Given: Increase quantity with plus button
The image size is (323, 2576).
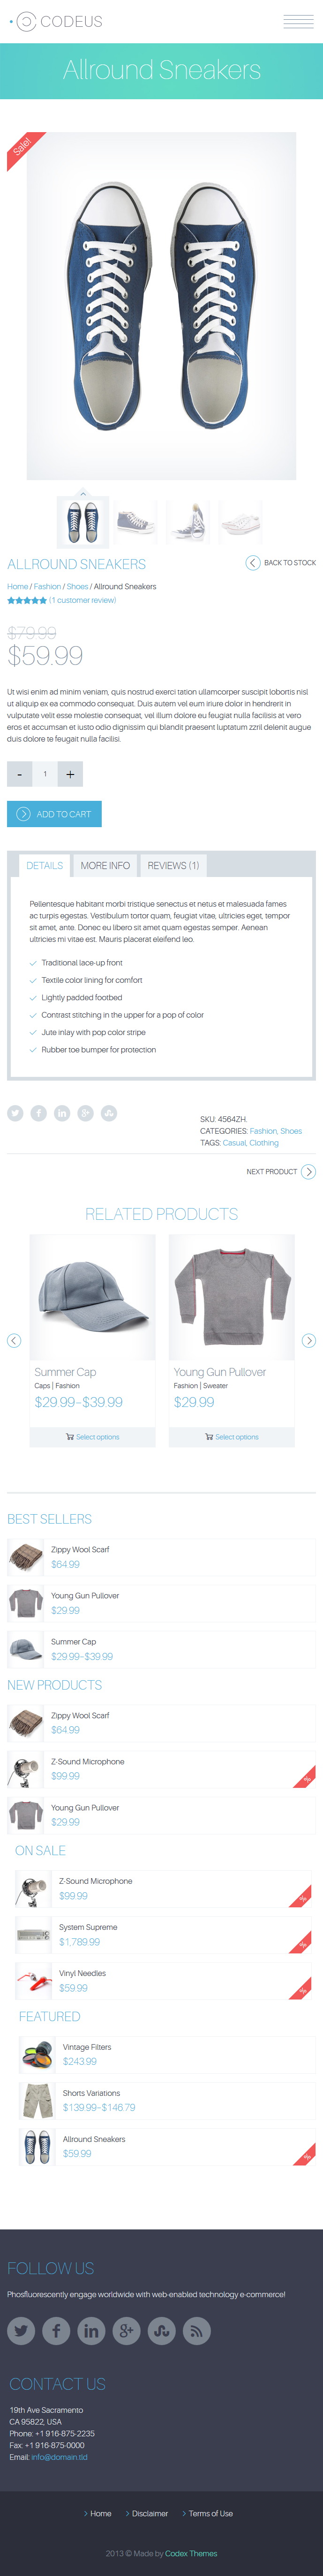Looking at the screenshot, I should click(70, 774).
